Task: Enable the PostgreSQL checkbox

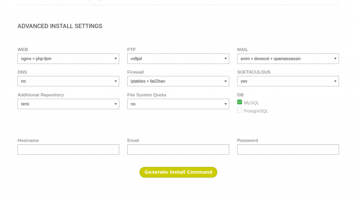Action: [240, 110]
